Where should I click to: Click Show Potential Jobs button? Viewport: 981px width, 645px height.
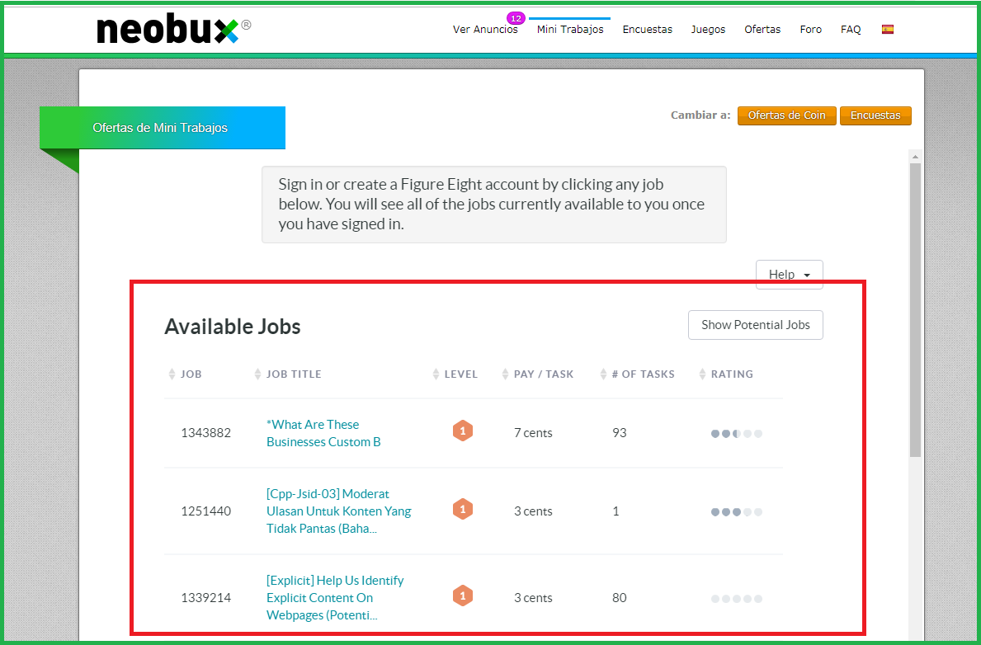(755, 325)
